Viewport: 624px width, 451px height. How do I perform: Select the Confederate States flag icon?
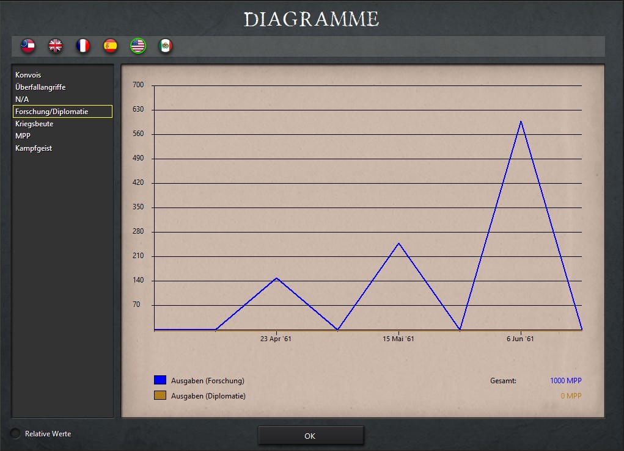coord(28,46)
